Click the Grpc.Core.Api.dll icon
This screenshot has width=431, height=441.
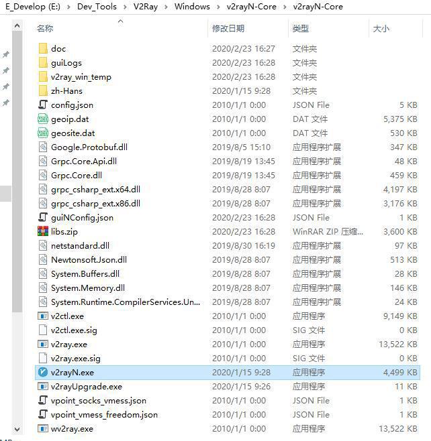43,161
